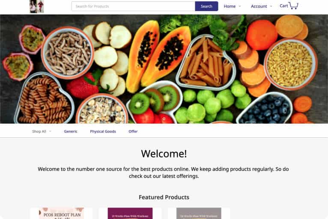Expand the Home dropdown arrow
The width and height of the screenshot is (328, 219).
[240, 6]
